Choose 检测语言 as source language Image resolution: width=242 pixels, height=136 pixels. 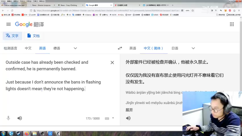tap(11, 48)
